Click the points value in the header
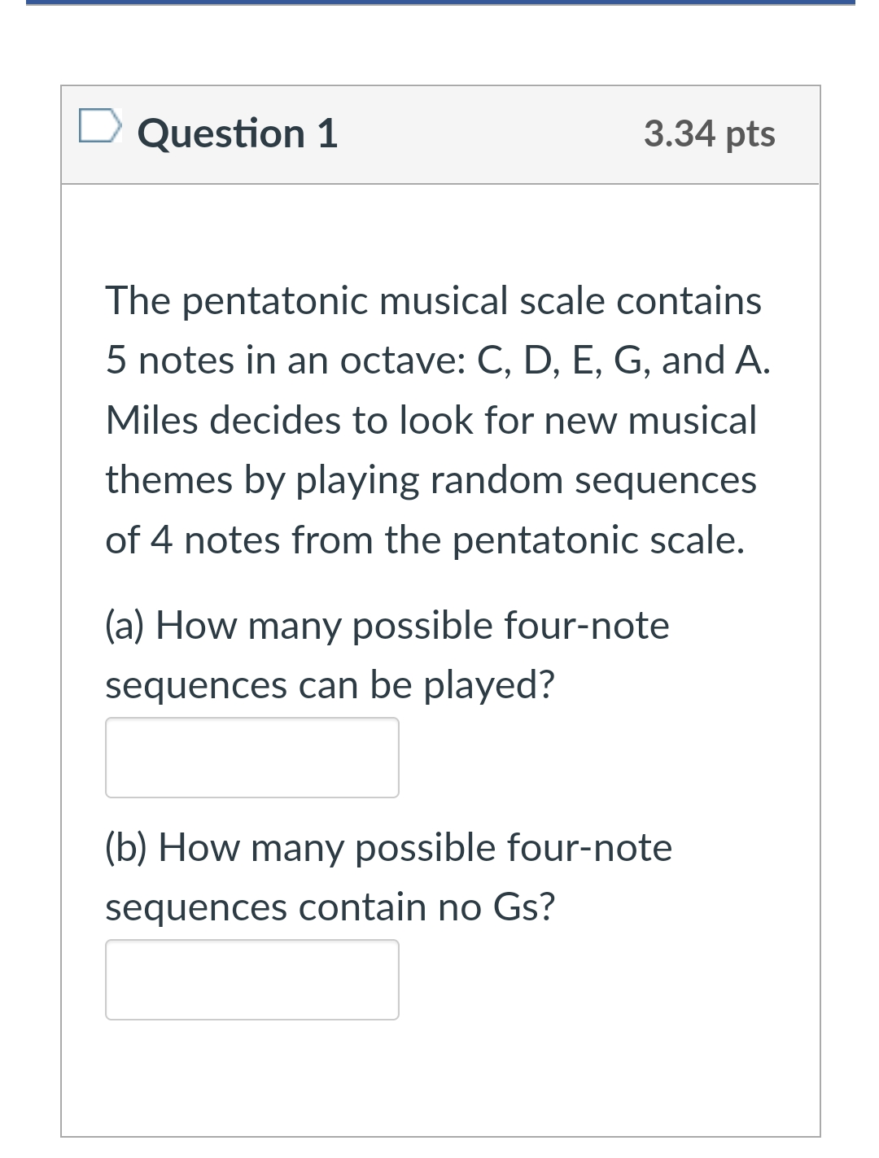879x1158 pixels. click(x=708, y=134)
